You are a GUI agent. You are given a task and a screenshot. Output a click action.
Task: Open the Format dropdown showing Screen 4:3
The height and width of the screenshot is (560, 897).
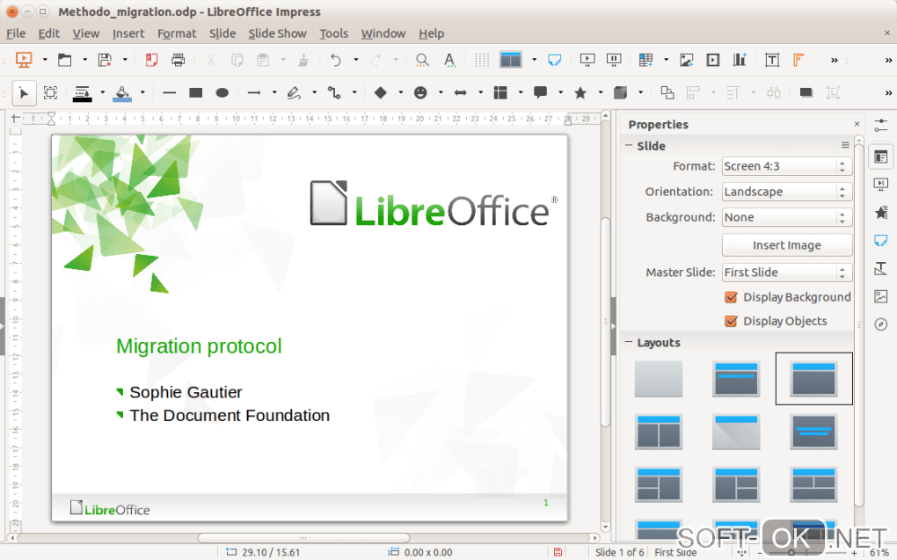[x=786, y=166]
